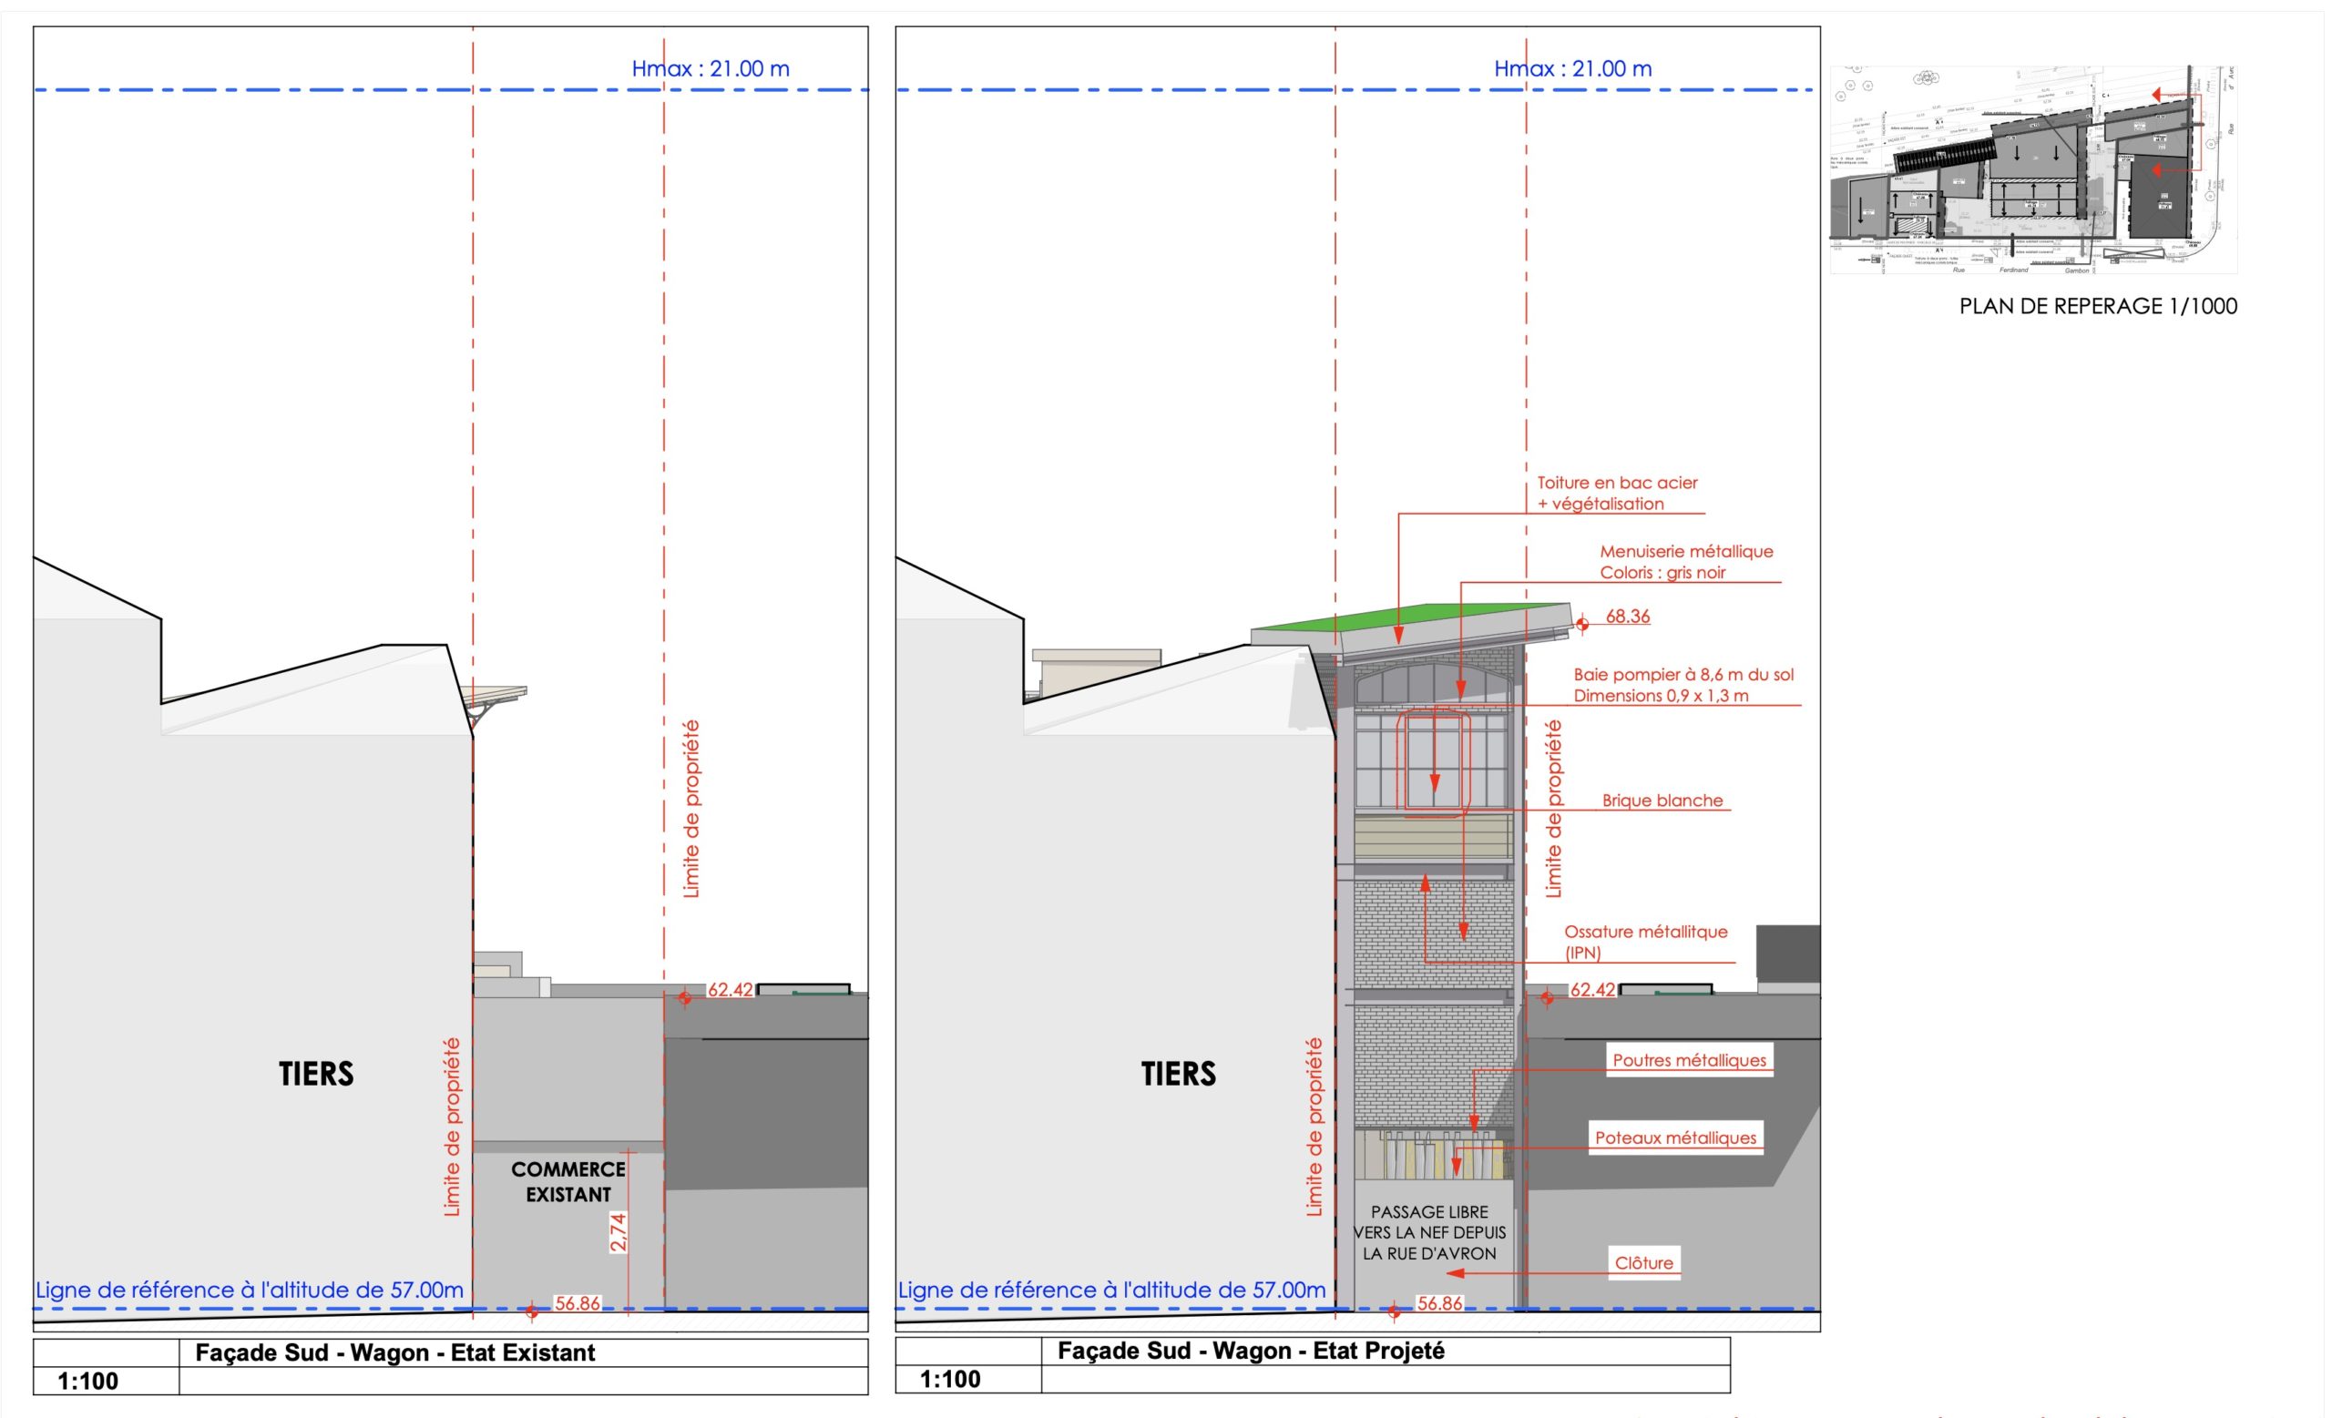Viewport: 2332px width, 1418px height.
Task: Click the Poteaux métalliques label box
Action: click(x=1675, y=1138)
